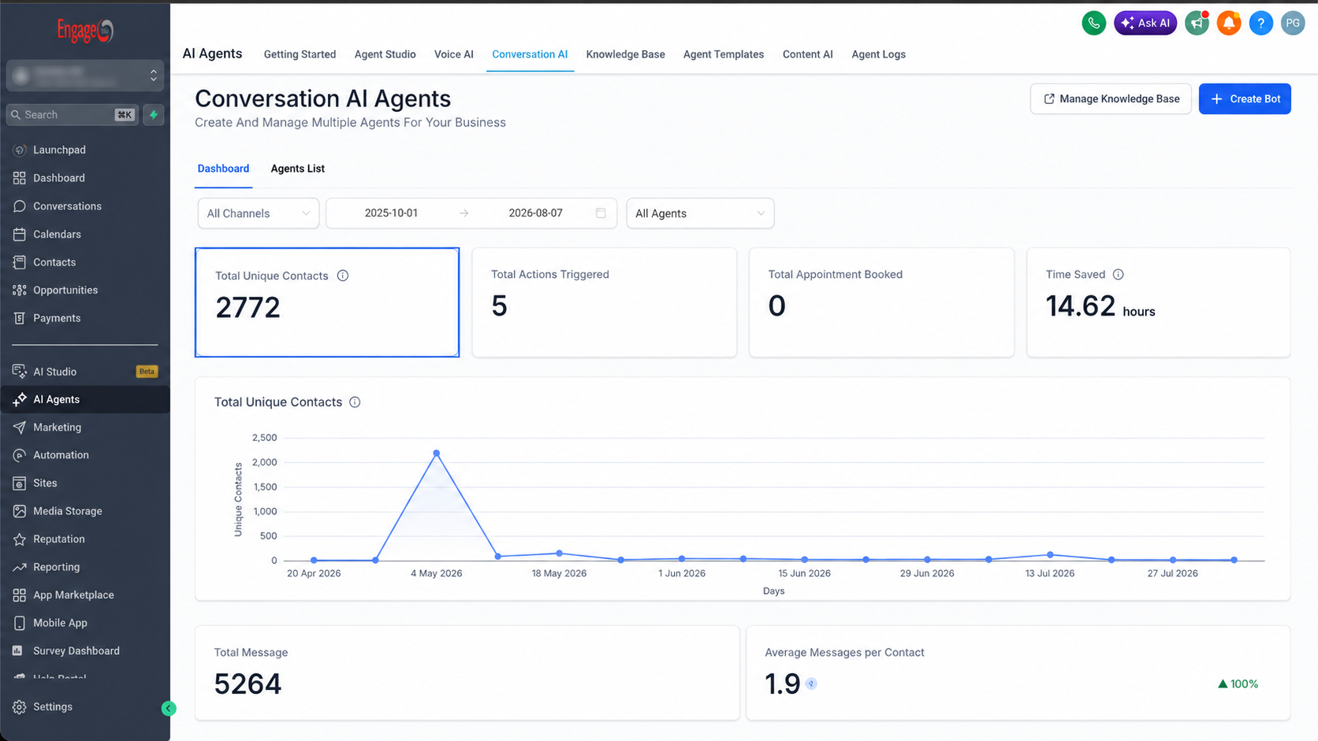
Task: Select the Total Appointment Booked card
Action: 881,302
